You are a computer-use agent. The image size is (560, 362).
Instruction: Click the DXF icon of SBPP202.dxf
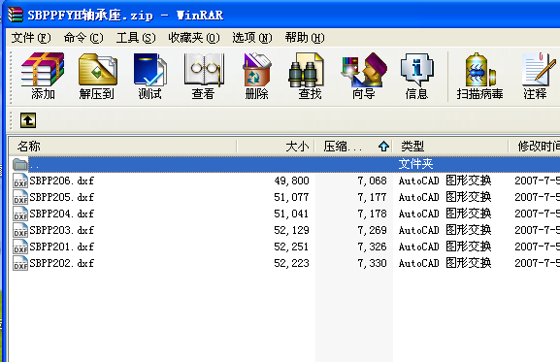(x=20, y=263)
